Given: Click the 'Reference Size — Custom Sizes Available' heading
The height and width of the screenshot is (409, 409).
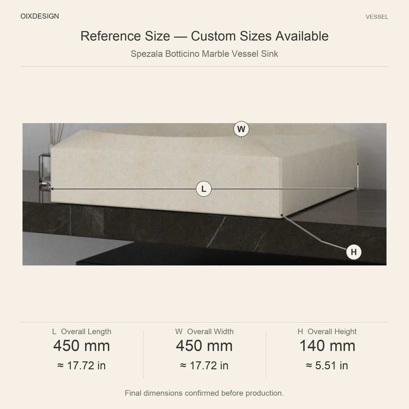Looking at the screenshot, I should [204, 36].
